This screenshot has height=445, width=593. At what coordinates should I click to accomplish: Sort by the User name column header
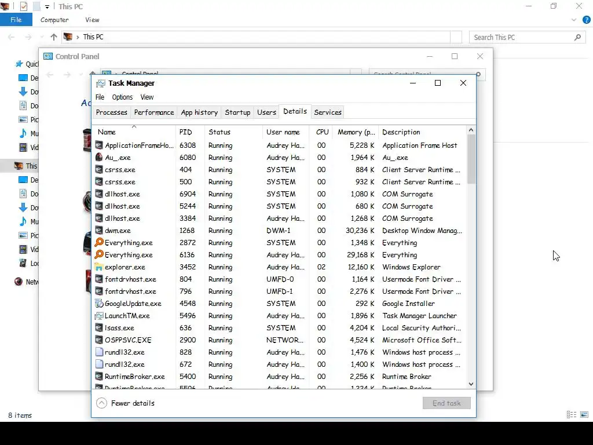pyautogui.click(x=286, y=132)
